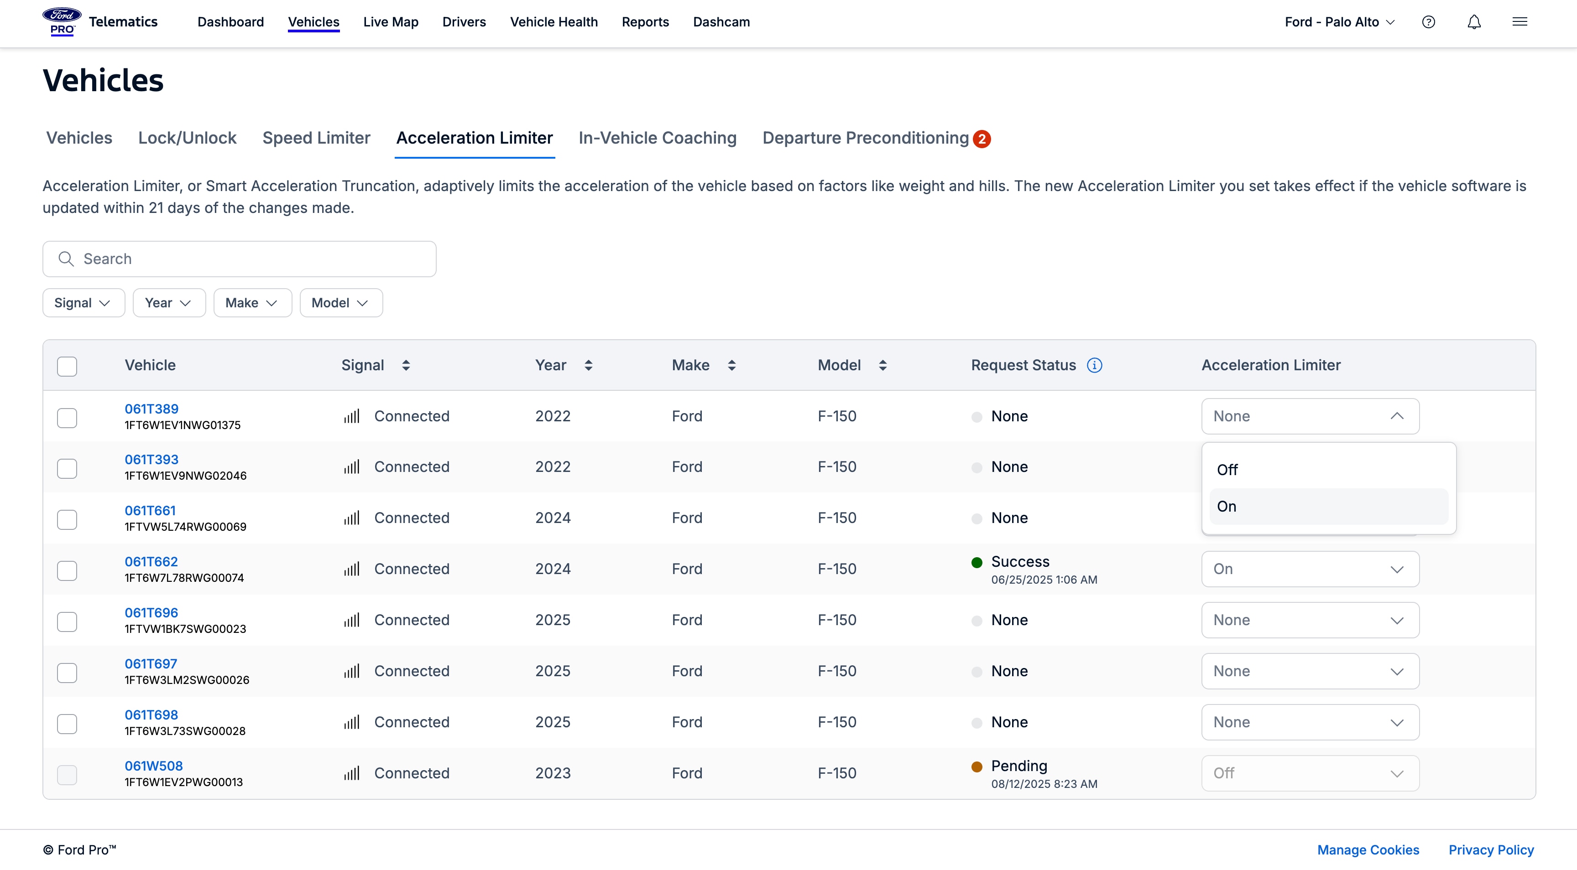Switch to the Speed Limiter tab
The image size is (1577, 870).
coord(316,138)
